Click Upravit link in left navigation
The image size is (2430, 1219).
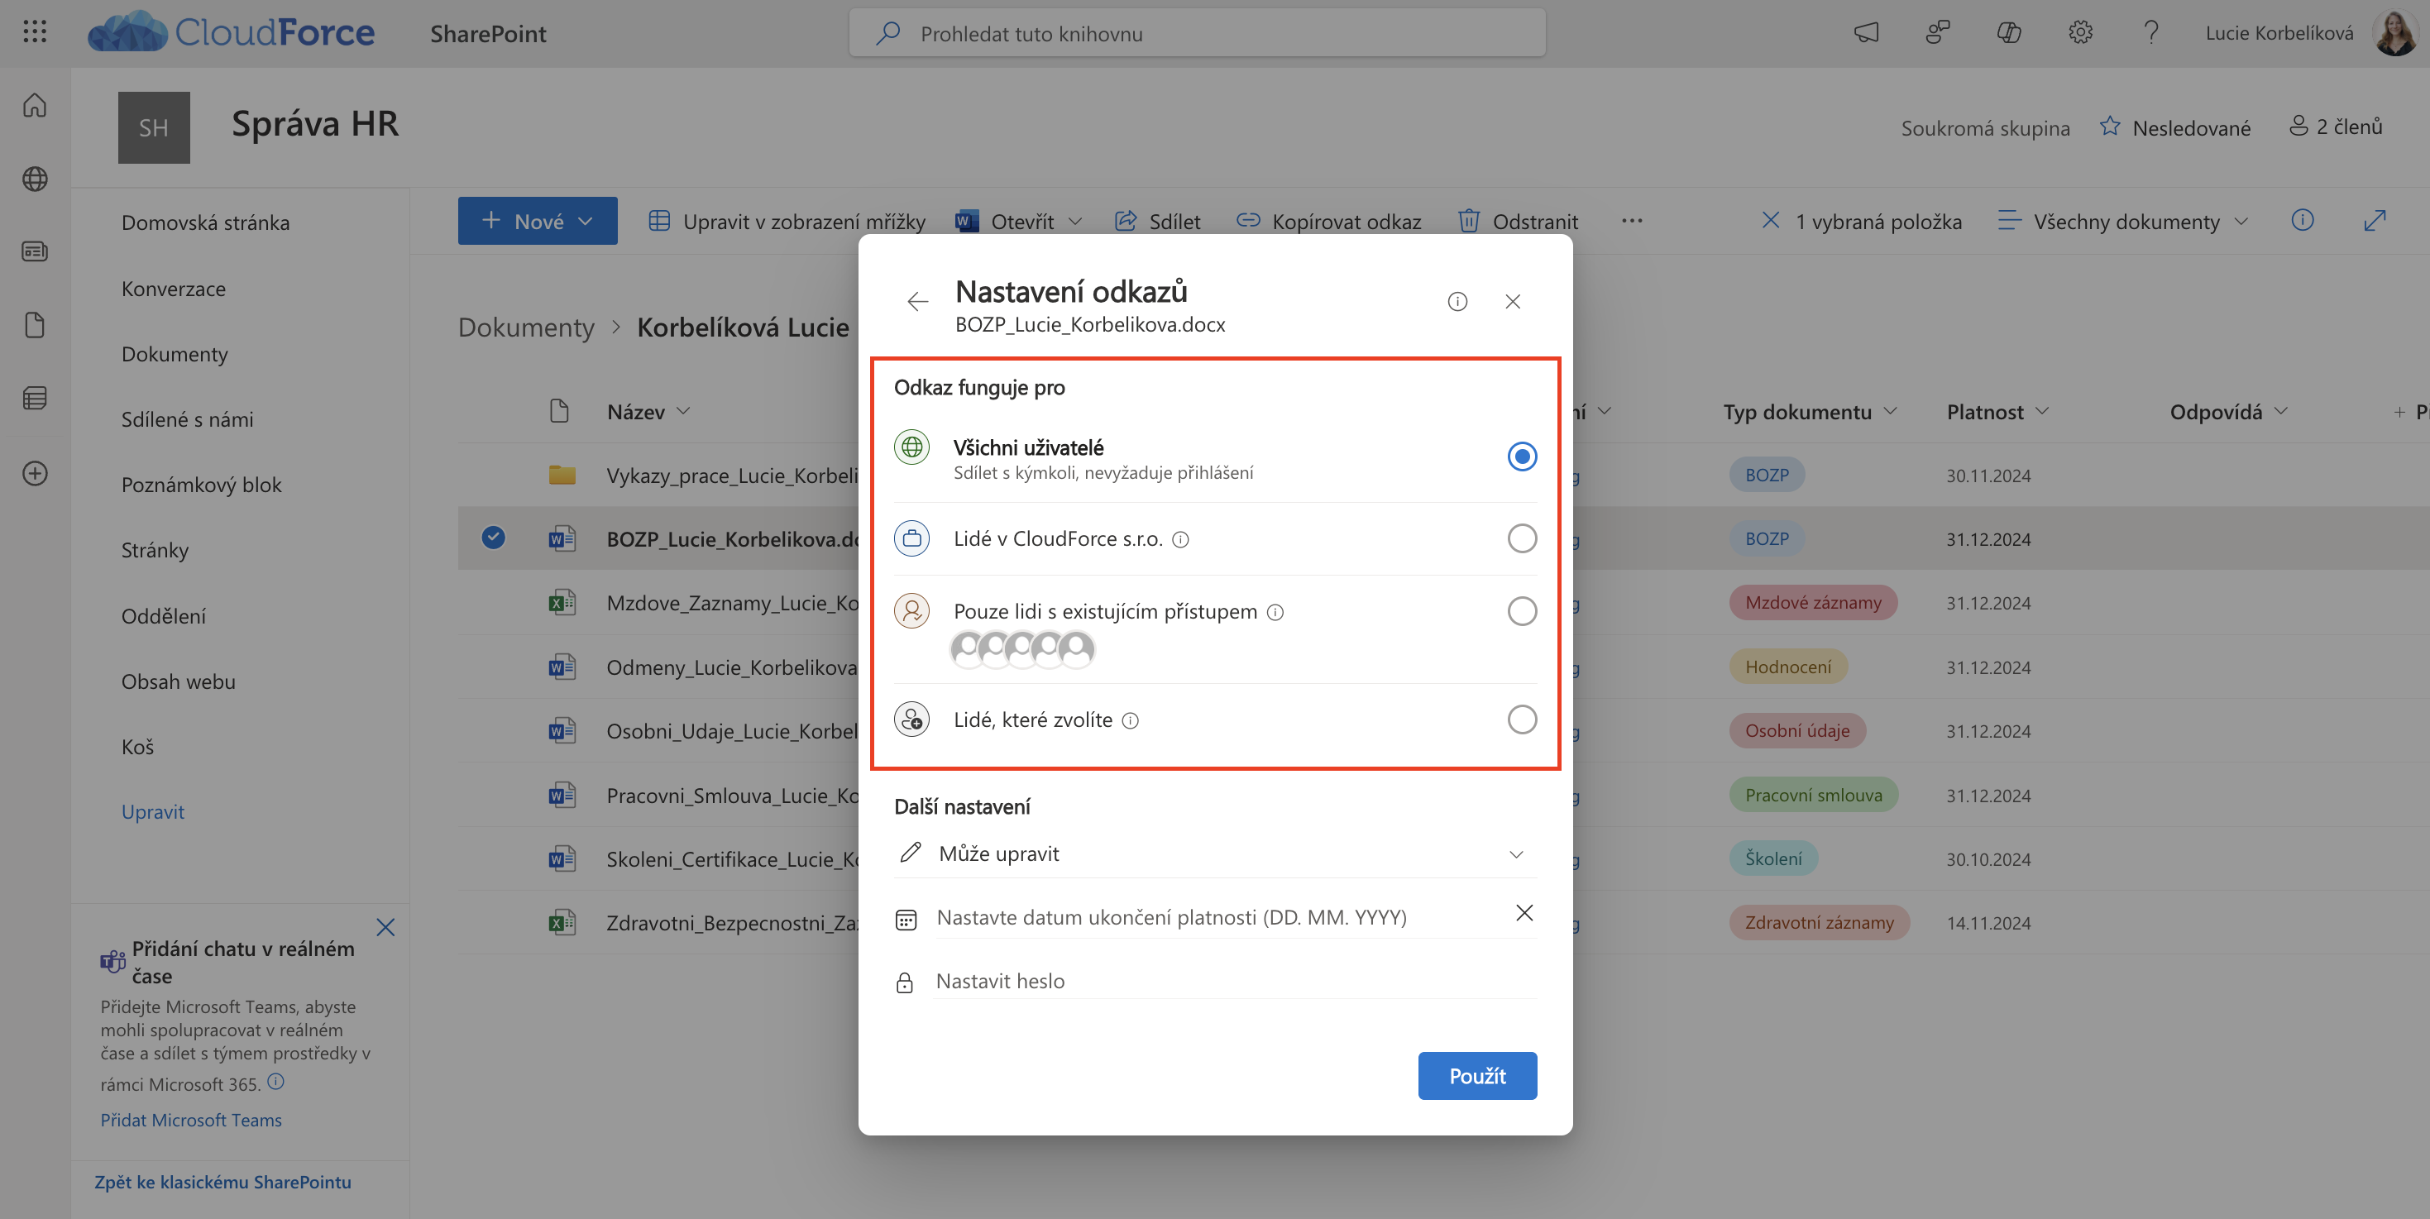click(153, 812)
